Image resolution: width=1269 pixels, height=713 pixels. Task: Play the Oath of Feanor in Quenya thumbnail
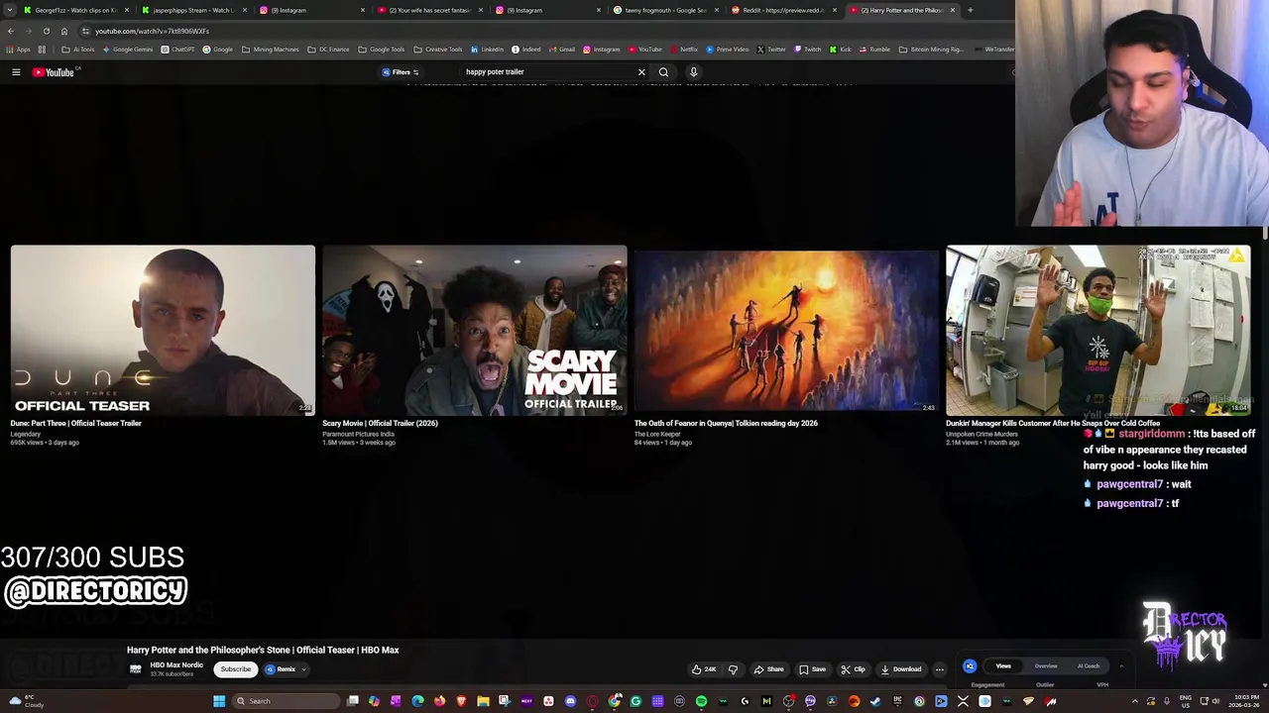pos(786,331)
